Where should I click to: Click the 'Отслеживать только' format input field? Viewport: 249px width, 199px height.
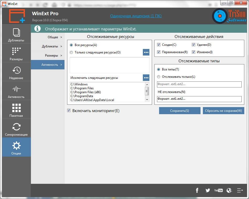199,84
